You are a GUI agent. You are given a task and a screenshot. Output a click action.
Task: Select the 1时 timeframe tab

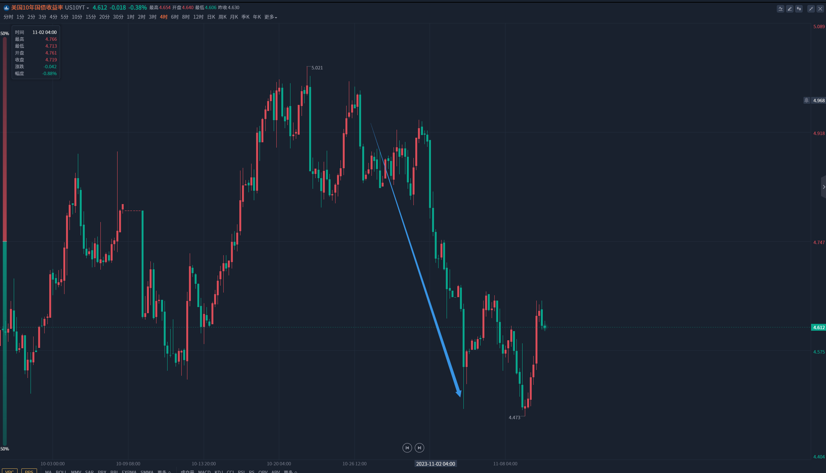[131, 17]
